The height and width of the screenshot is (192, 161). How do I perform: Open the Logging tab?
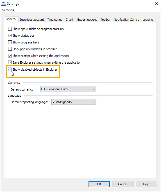(x=148, y=20)
